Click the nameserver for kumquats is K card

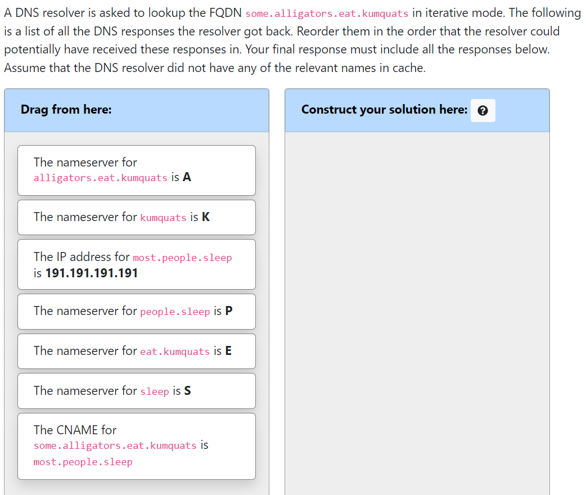click(136, 217)
